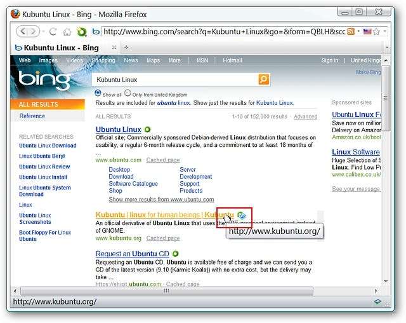Click the US flag icon in address bar
The height and width of the screenshot is (323, 406).
point(367,32)
